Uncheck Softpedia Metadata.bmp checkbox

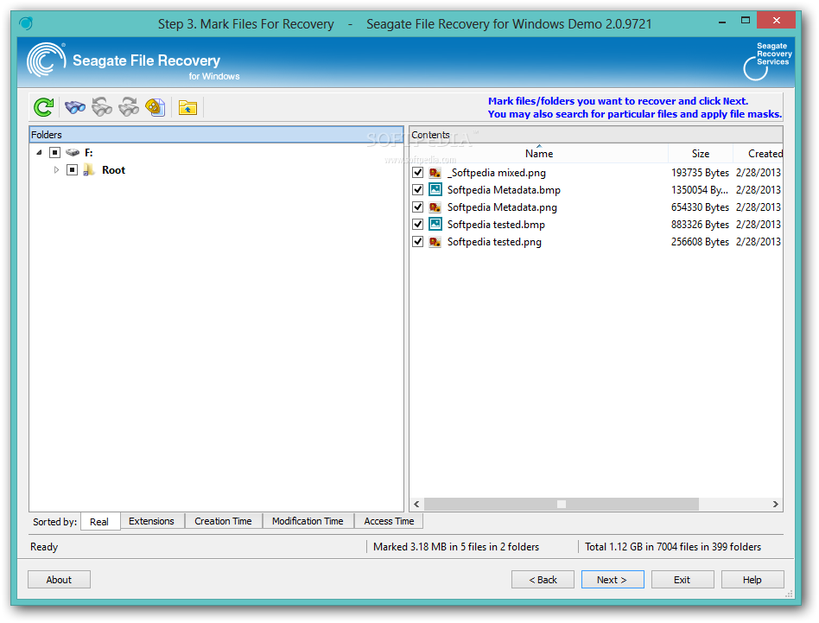coord(418,189)
